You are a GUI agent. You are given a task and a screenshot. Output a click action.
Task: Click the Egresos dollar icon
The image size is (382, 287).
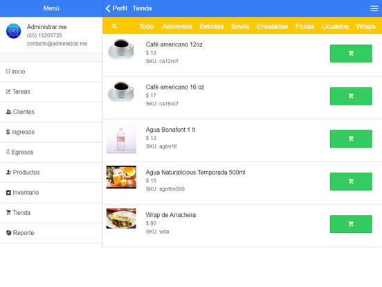(x=8, y=152)
